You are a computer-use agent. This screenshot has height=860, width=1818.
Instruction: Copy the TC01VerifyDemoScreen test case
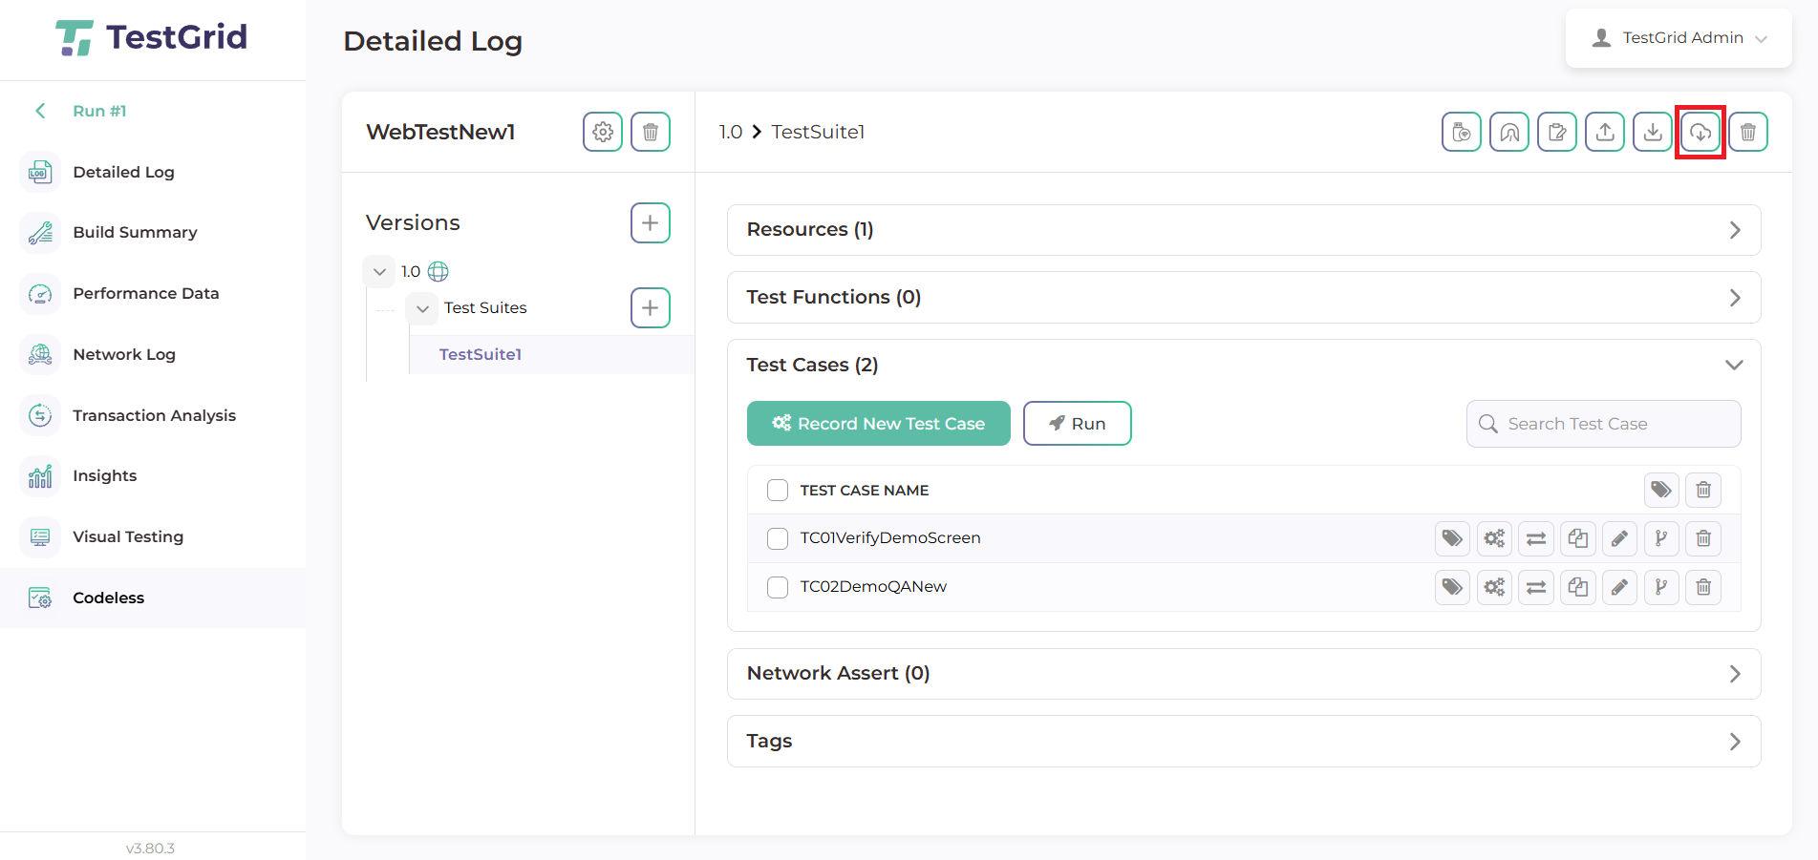pyautogui.click(x=1578, y=538)
